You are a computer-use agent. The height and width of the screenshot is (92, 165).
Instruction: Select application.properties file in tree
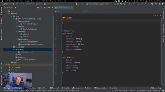pos(27,60)
